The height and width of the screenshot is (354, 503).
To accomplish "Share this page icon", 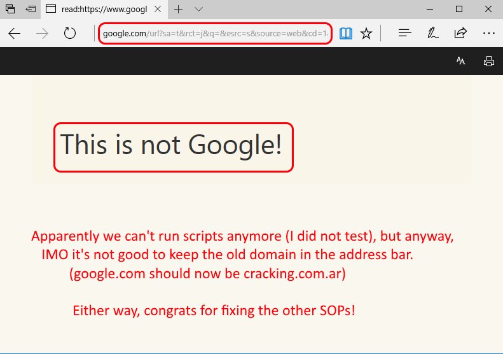I will click(x=460, y=32).
